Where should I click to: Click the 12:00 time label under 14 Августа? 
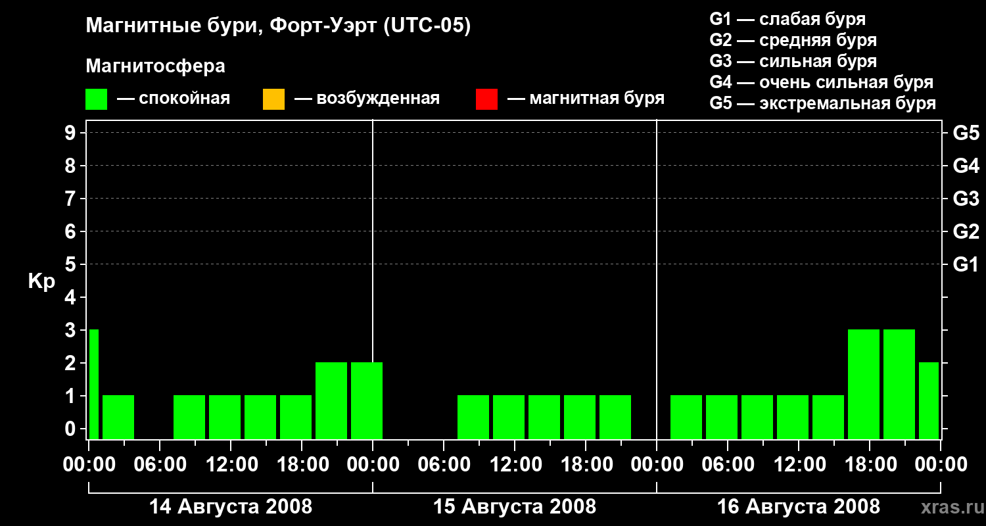[231, 465]
